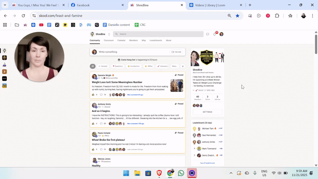Open the YouTube bookmark icon
The height and width of the screenshot is (179, 318).
[41, 25]
